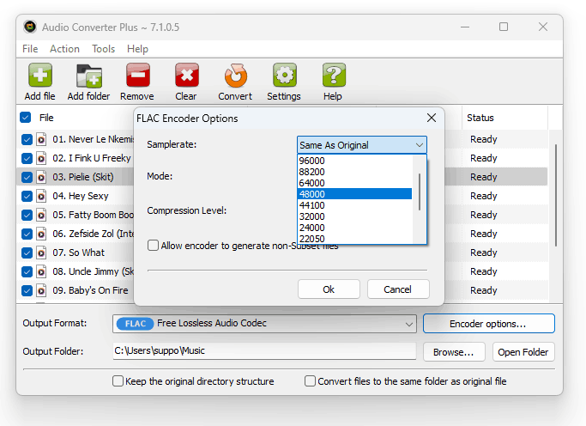Start conversion with the Convert icon
Image resolution: width=586 pixels, height=426 pixels.
click(235, 76)
